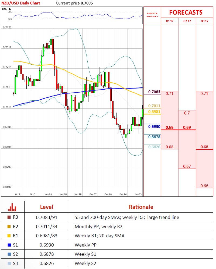Click the Nov 28 date axis label
This screenshot has width=216, height=269.
pos(78,194)
